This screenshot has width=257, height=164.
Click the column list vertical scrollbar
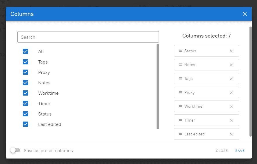pos(157,87)
